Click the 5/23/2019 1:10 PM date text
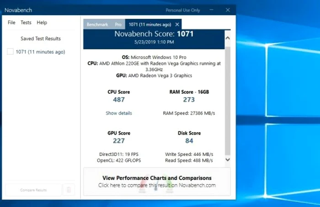Screen dimensions: 320x207 (154, 42)
